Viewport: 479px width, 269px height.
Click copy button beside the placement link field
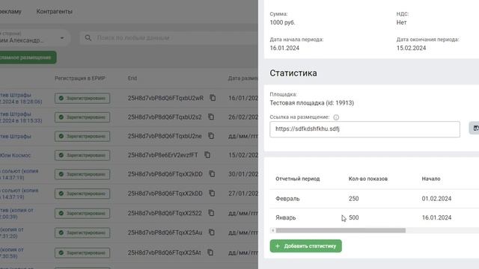point(475,128)
